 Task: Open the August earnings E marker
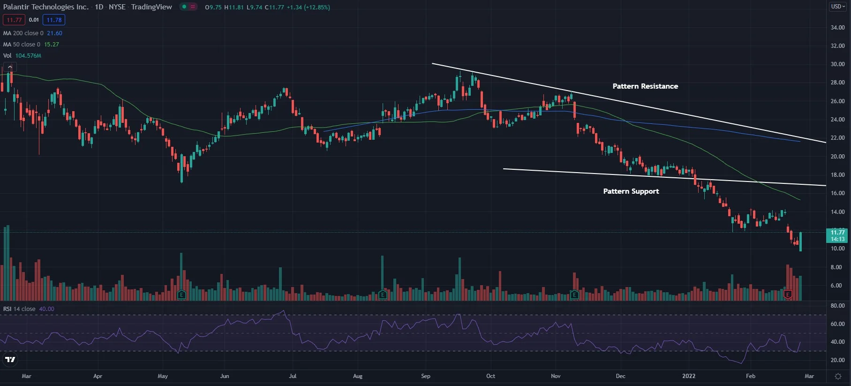pos(383,295)
